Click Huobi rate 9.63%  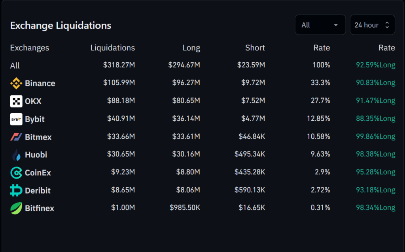(320, 154)
